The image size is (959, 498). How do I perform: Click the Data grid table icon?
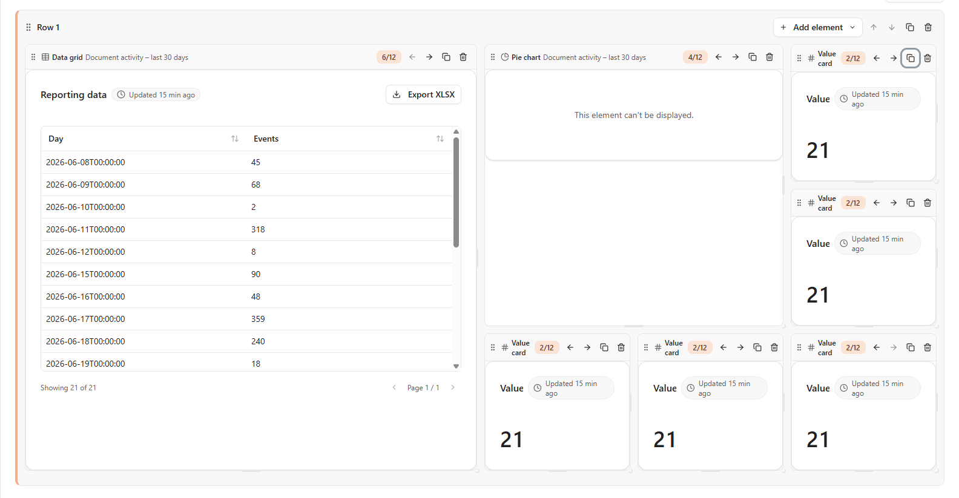click(x=45, y=57)
